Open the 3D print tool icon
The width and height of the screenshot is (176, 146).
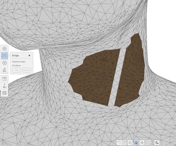click(x=5, y=86)
